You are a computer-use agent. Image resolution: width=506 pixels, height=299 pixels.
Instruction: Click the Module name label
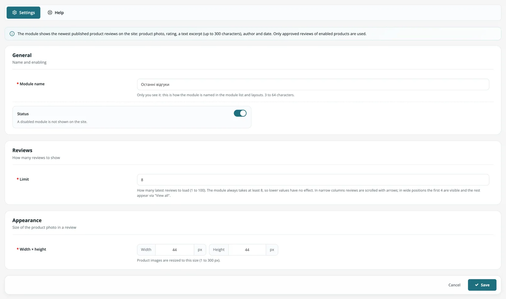click(32, 84)
